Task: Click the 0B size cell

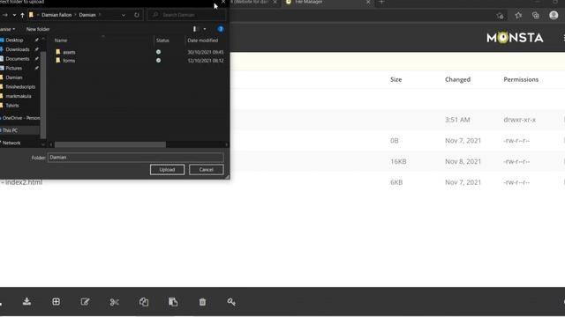Action: [395, 141]
